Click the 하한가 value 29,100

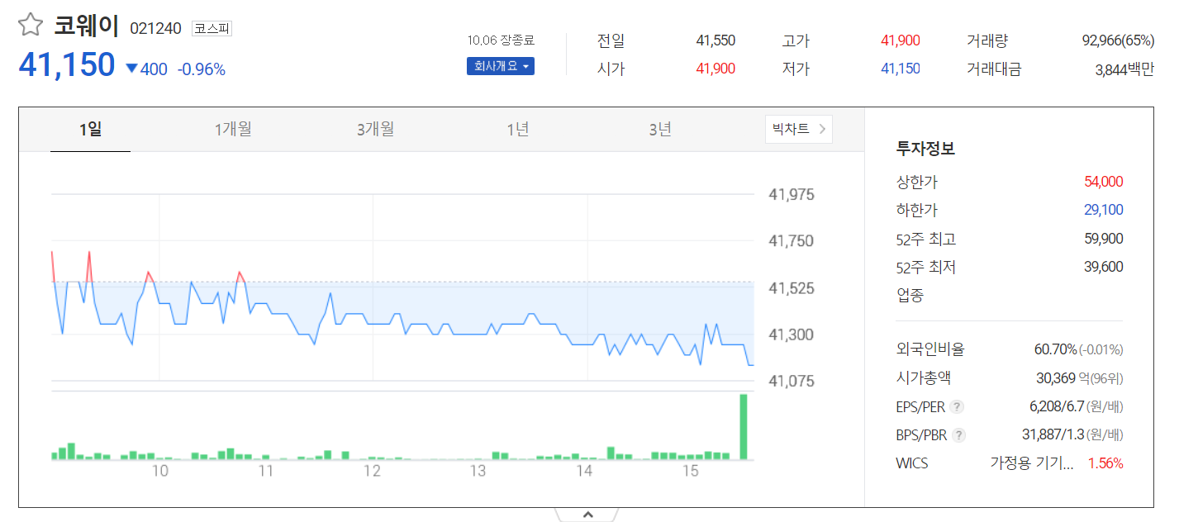[1104, 210]
